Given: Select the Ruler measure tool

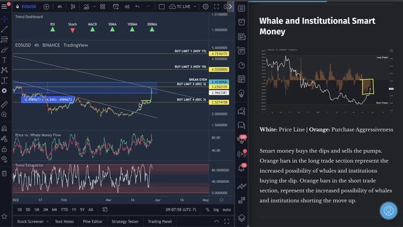Looking at the screenshot, I should point(4,105).
